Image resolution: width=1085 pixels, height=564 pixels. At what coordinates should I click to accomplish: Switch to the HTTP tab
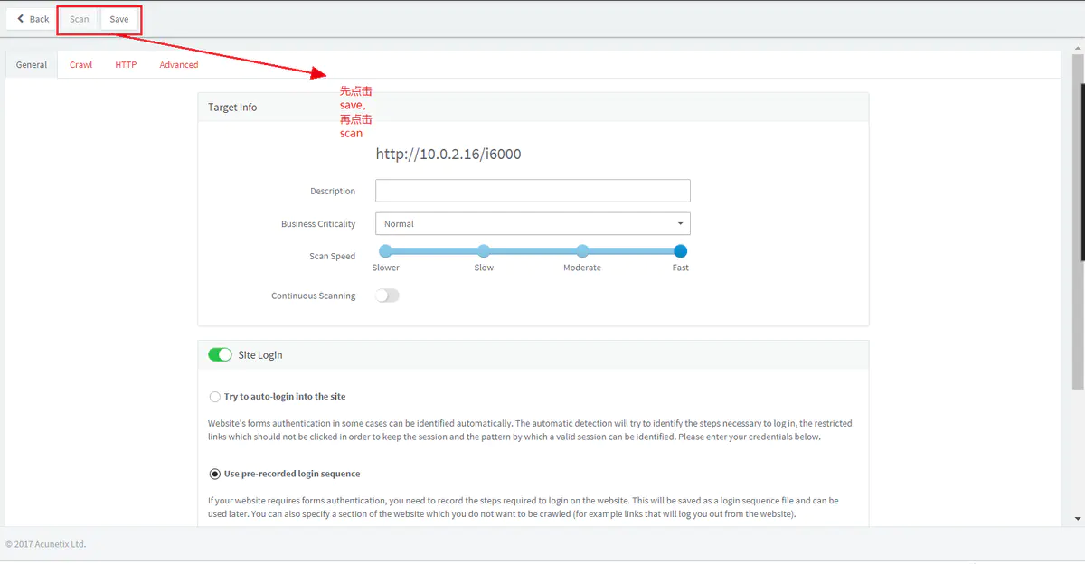tap(126, 65)
